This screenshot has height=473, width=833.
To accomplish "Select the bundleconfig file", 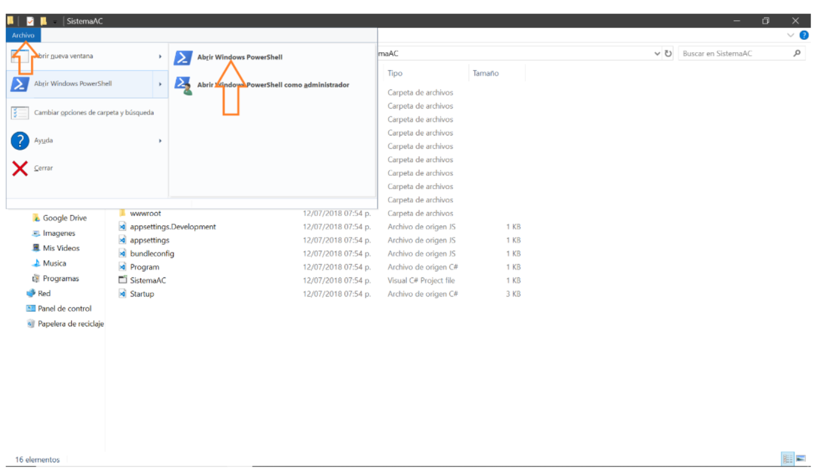I will coord(152,254).
